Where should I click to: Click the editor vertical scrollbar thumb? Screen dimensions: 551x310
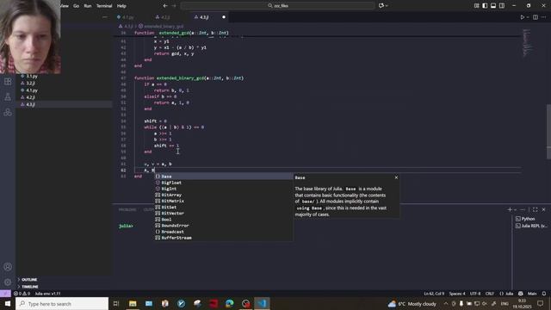pyautogui.click(x=548, y=132)
